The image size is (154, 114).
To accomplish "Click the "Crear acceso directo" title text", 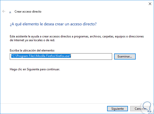I will [x=28, y=12].
